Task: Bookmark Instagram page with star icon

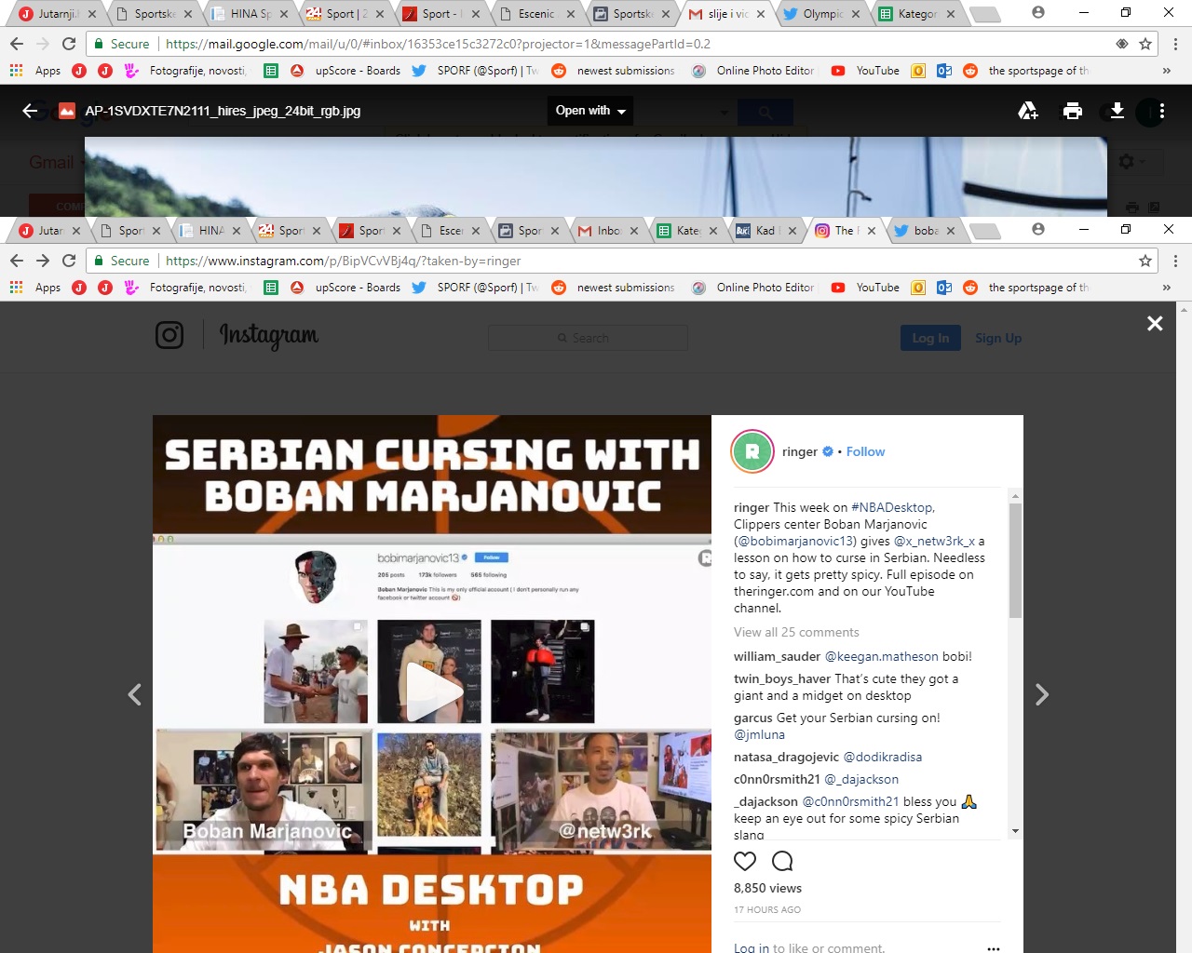Action: click(x=1145, y=261)
